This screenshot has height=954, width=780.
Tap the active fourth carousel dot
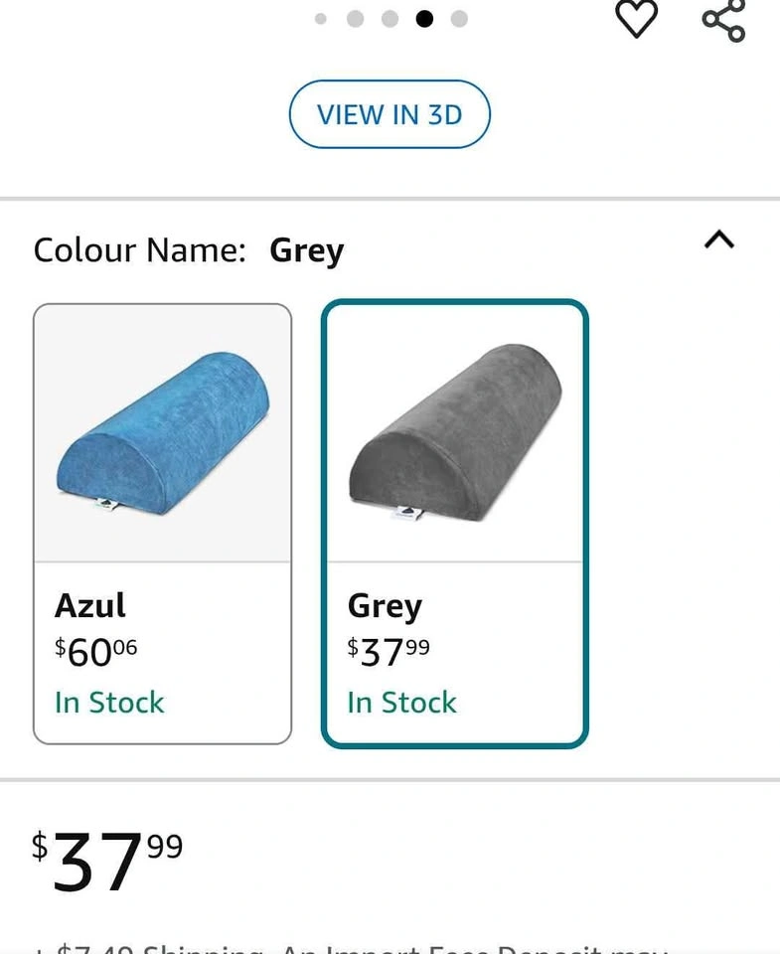pos(424,19)
